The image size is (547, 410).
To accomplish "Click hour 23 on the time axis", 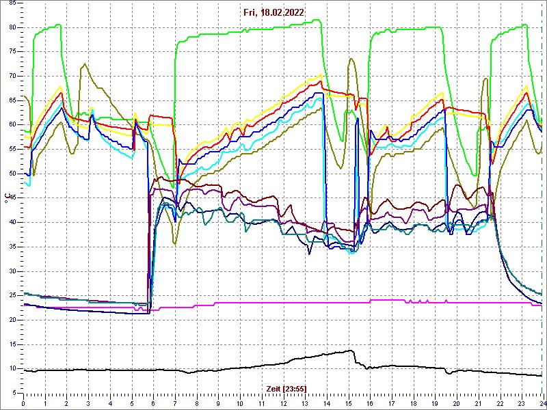I will tap(522, 403).
